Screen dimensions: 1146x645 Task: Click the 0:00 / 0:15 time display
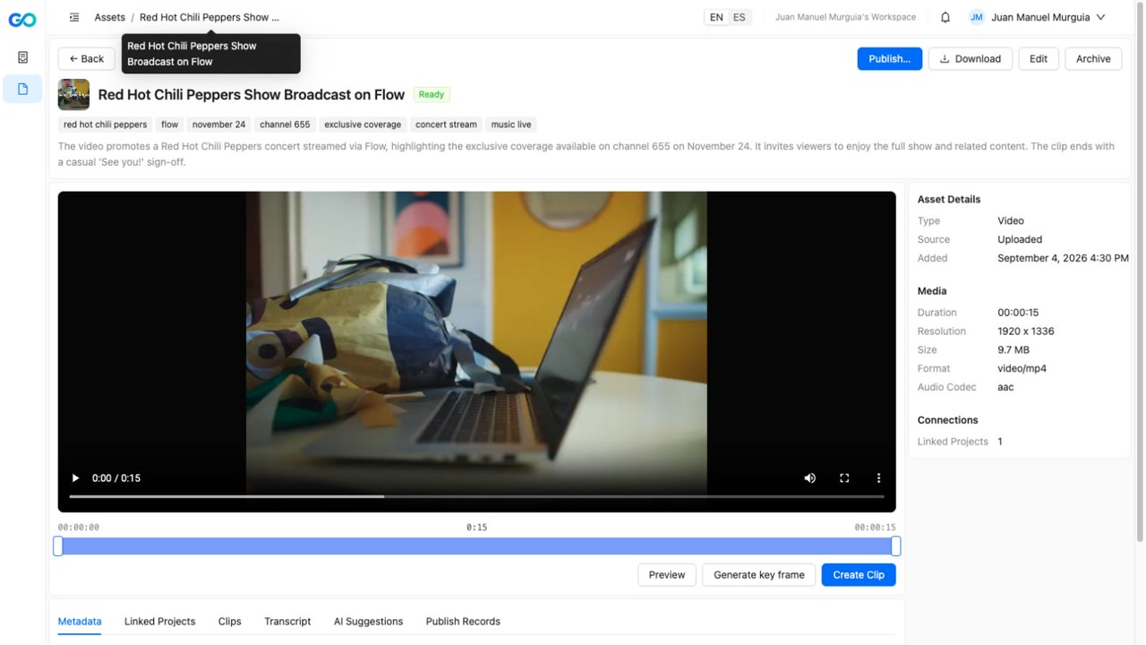point(116,478)
